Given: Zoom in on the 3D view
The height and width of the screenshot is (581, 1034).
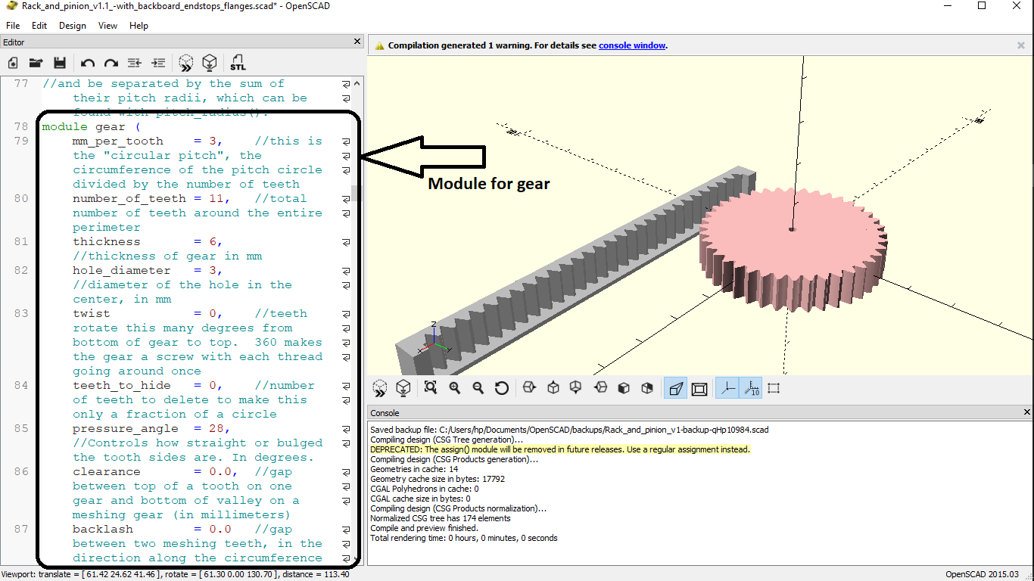Looking at the screenshot, I should pyautogui.click(x=455, y=388).
